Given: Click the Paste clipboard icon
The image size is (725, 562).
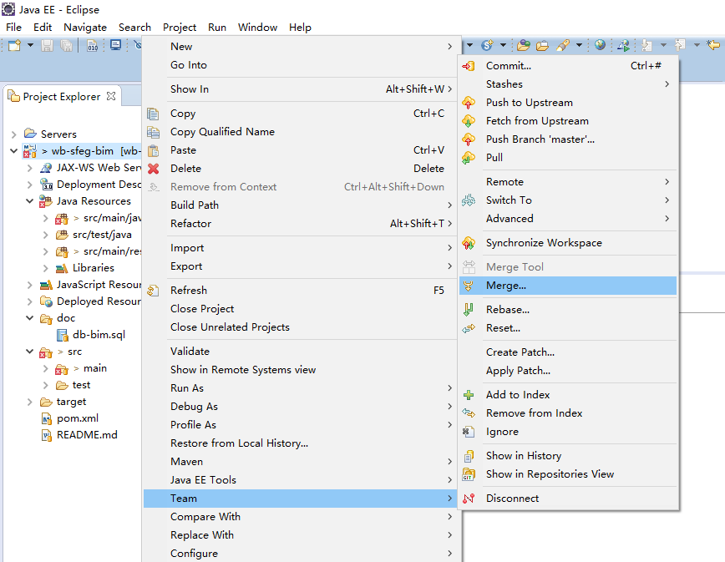Looking at the screenshot, I should click(x=153, y=150).
